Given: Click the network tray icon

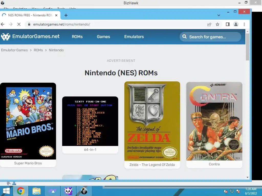Looking at the screenshot, I should pos(232,191).
